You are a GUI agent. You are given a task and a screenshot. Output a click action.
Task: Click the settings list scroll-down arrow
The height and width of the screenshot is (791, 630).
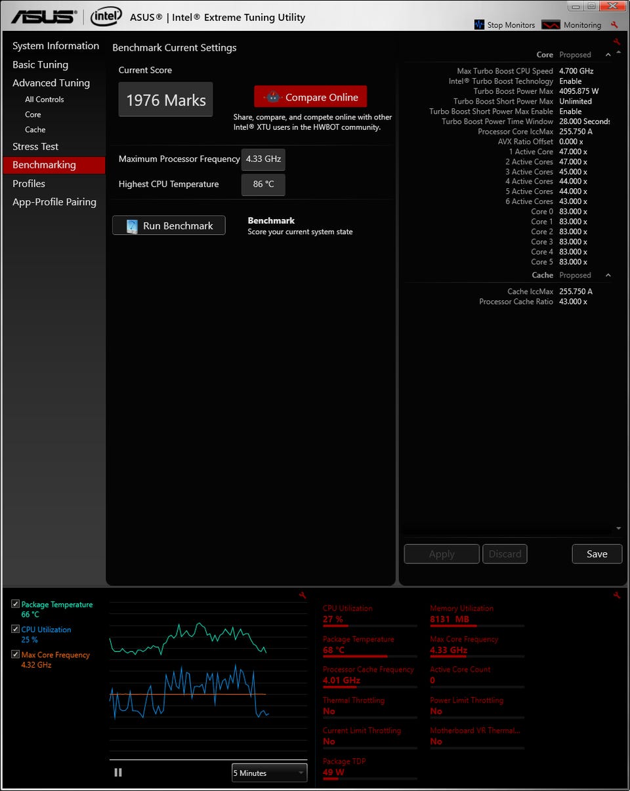coord(618,529)
